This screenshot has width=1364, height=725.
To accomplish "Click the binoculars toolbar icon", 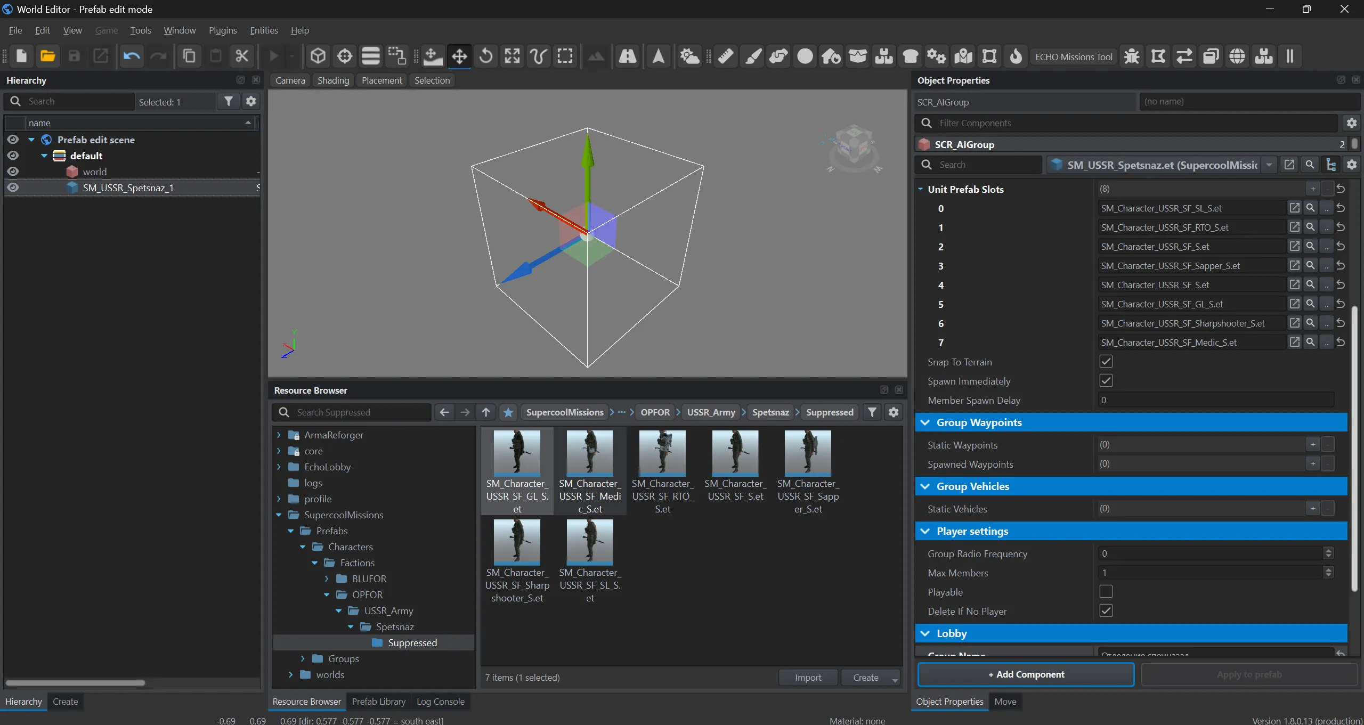I will pyautogui.click(x=627, y=56).
